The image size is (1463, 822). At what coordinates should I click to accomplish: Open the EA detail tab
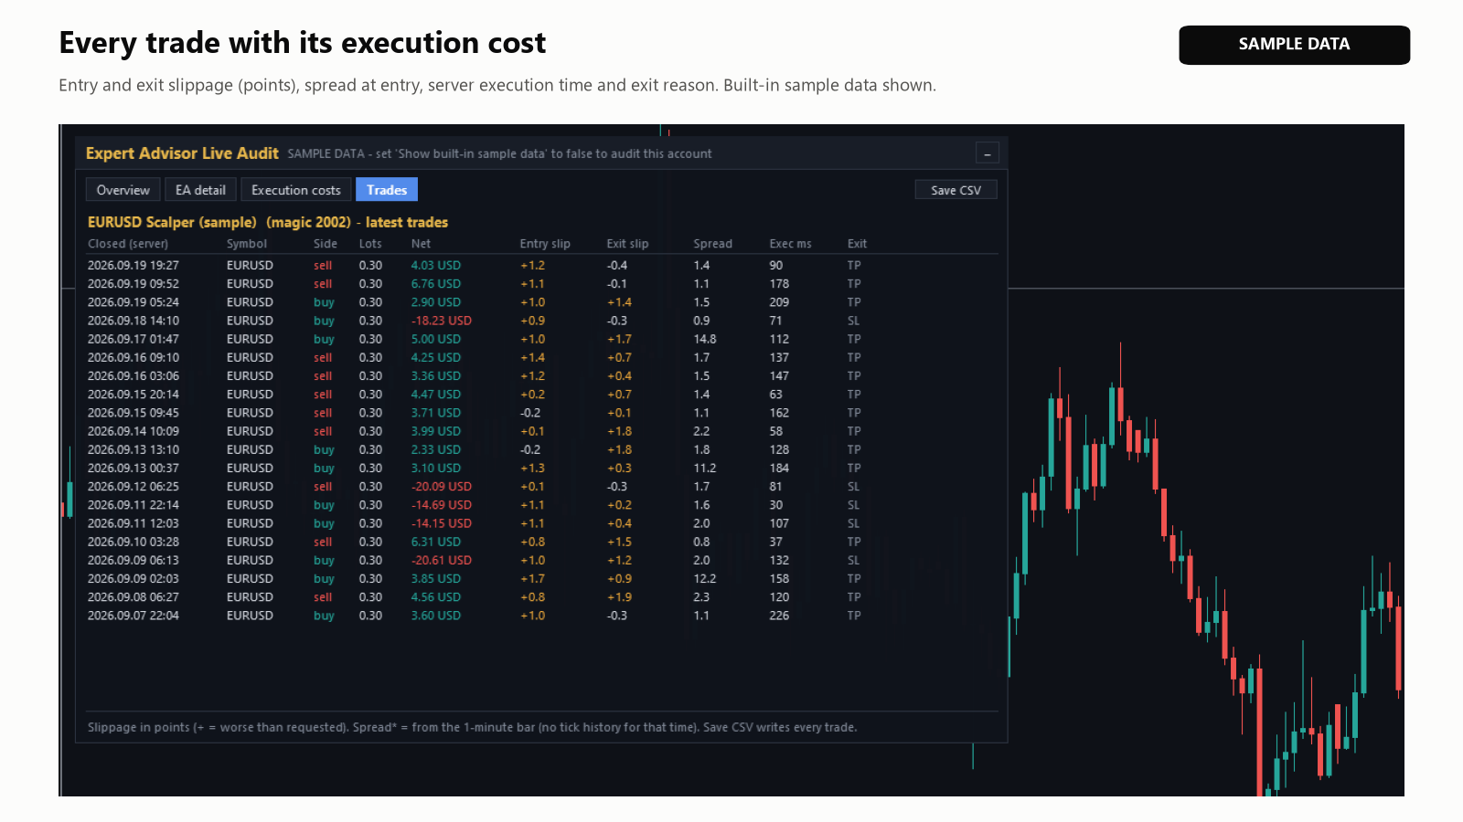tap(200, 190)
